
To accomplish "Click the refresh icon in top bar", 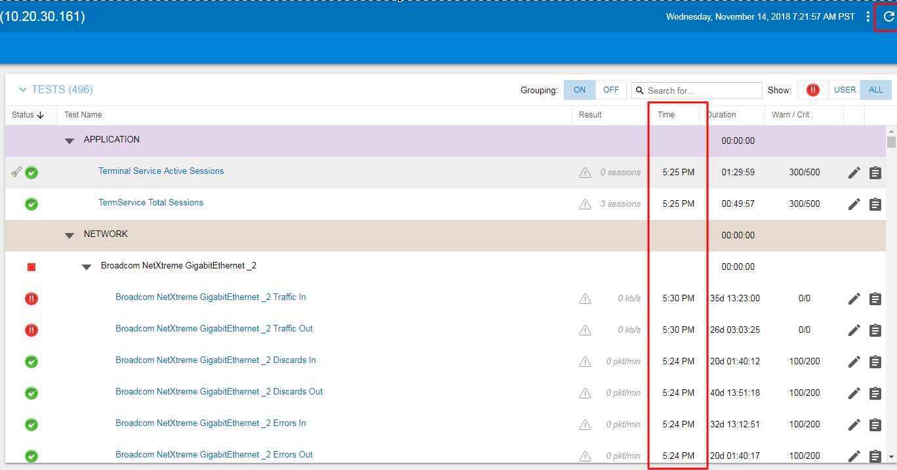I will pos(888,16).
